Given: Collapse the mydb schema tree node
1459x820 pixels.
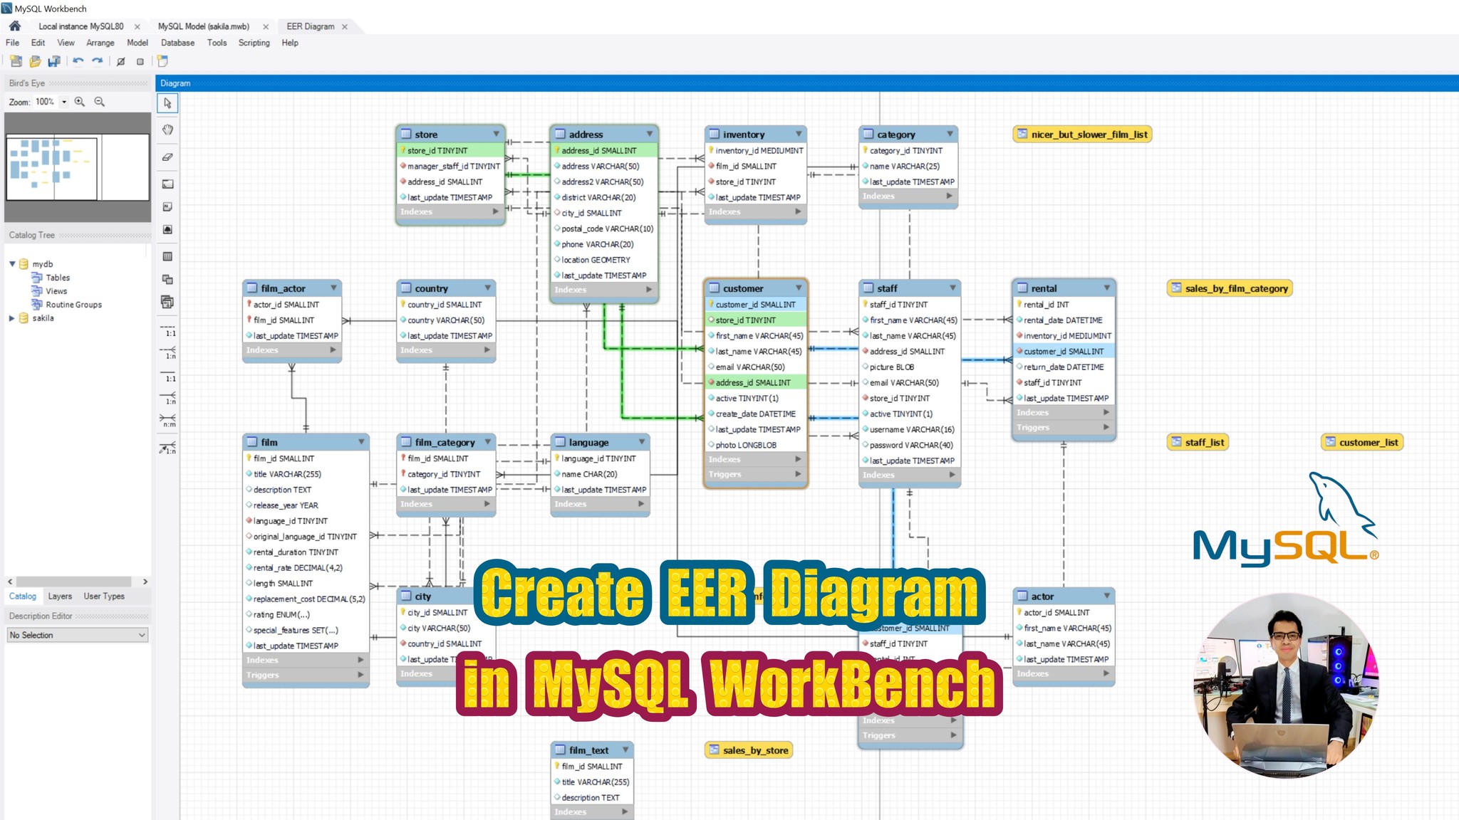Looking at the screenshot, I should (12, 264).
